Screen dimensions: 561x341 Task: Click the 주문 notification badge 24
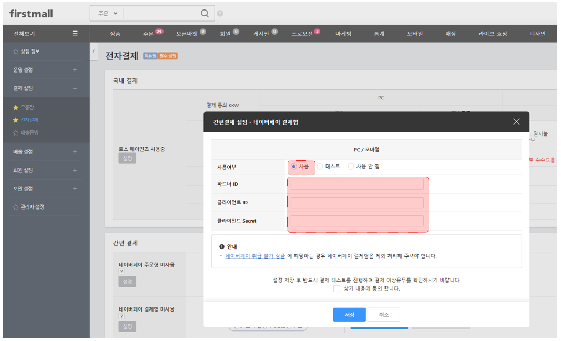[159, 32]
